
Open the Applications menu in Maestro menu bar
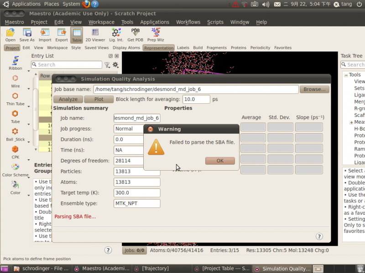pyautogui.click(x=155, y=22)
